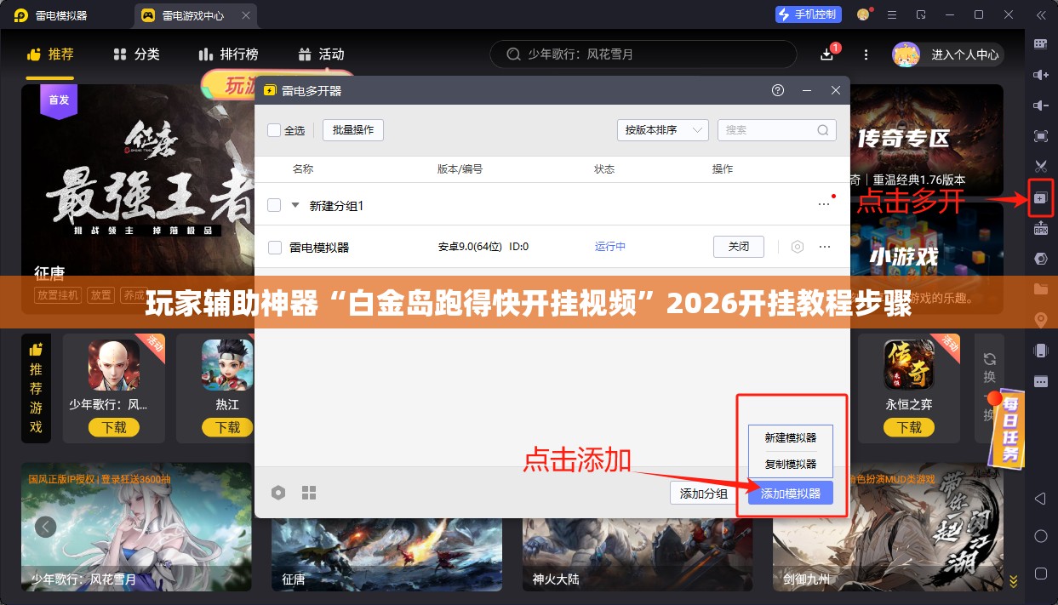Open the multi-instance manager sidebar icon

click(1040, 198)
